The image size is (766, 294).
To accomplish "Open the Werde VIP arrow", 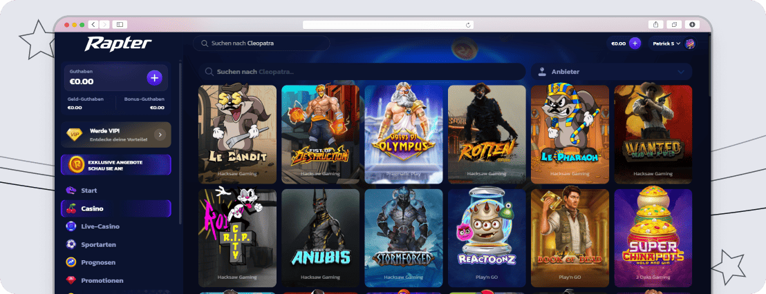I will click(x=160, y=135).
